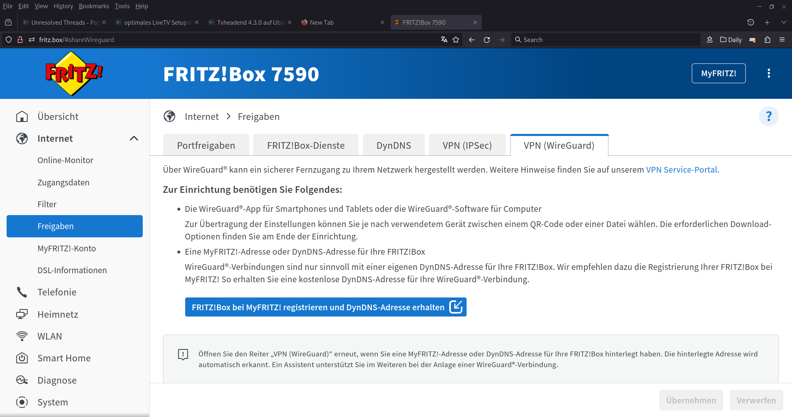Click Internet in the breadcrumb
This screenshot has height=417, width=792.
click(x=202, y=117)
